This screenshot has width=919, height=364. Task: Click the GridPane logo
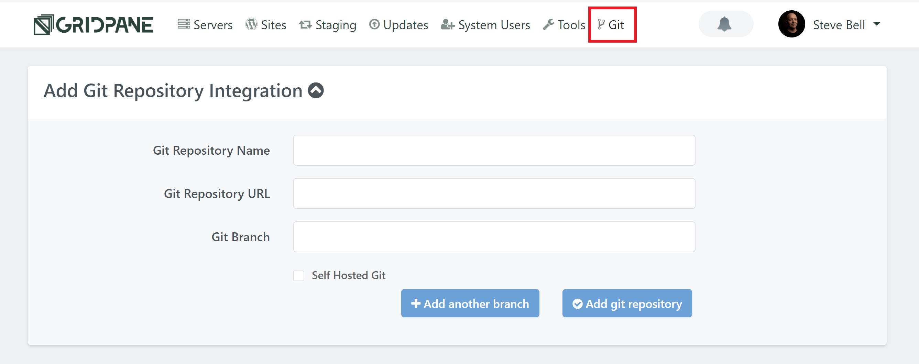tap(94, 25)
